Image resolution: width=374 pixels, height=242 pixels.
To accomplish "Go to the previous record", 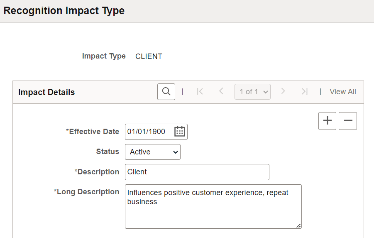I will [221, 91].
